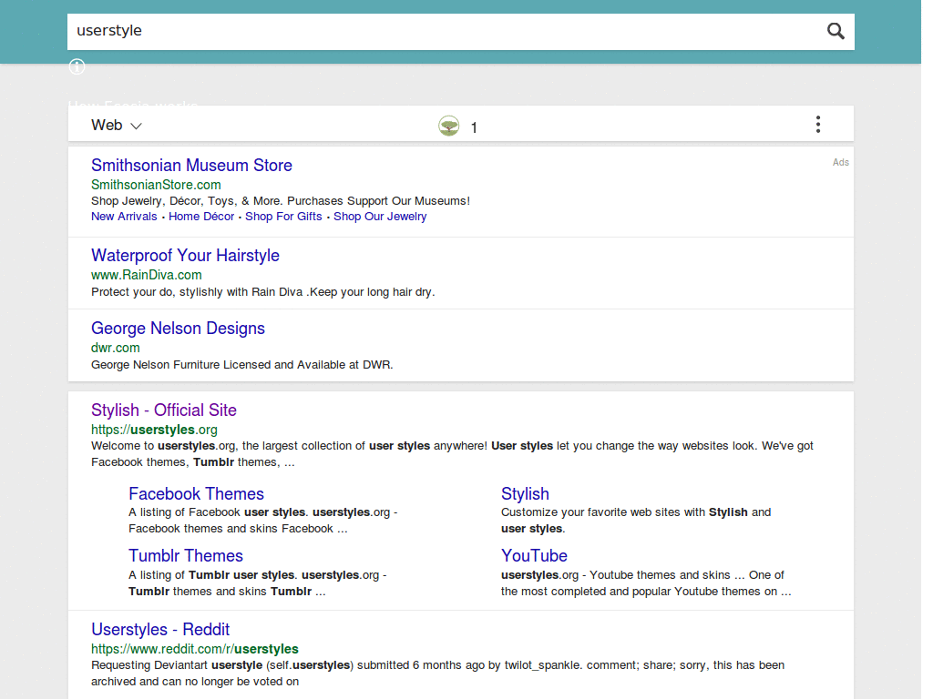Click the magnifying glass search icon
Screen dimensions: 933x699
[836, 31]
